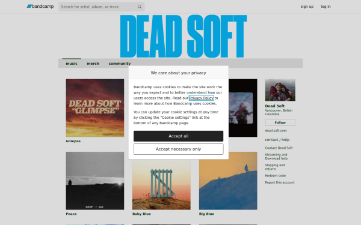Open the Glimpse album cover
361x225 pixels.
coord(95,108)
